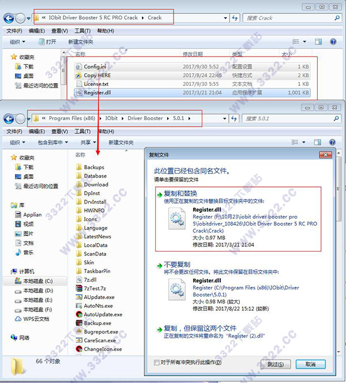Select 本地磁盘 (F:) in the navigation pane
346x383 pixels.
point(34,310)
